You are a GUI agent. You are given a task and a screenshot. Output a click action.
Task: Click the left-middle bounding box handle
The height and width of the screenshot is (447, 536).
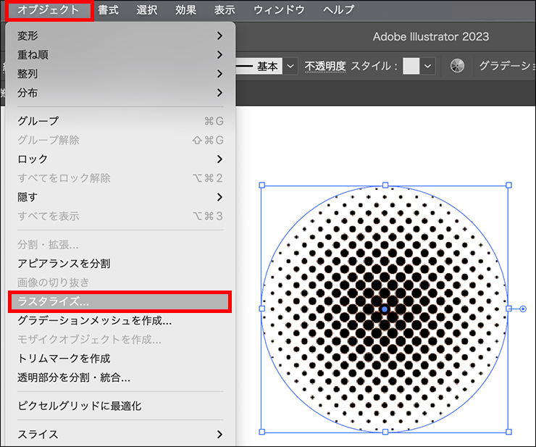tap(261, 309)
